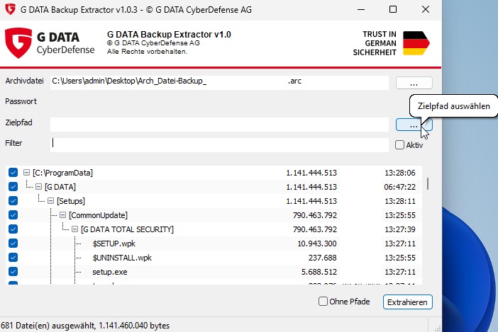The height and width of the screenshot is (332, 498).
Task: Enable the Ohne Pfade checkbox
Action: (x=323, y=302)
